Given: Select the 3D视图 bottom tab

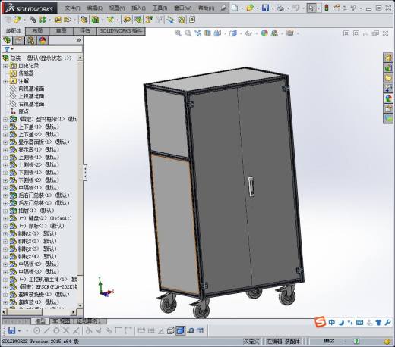Looking at the screenshot, I should [x=61, y=321].
